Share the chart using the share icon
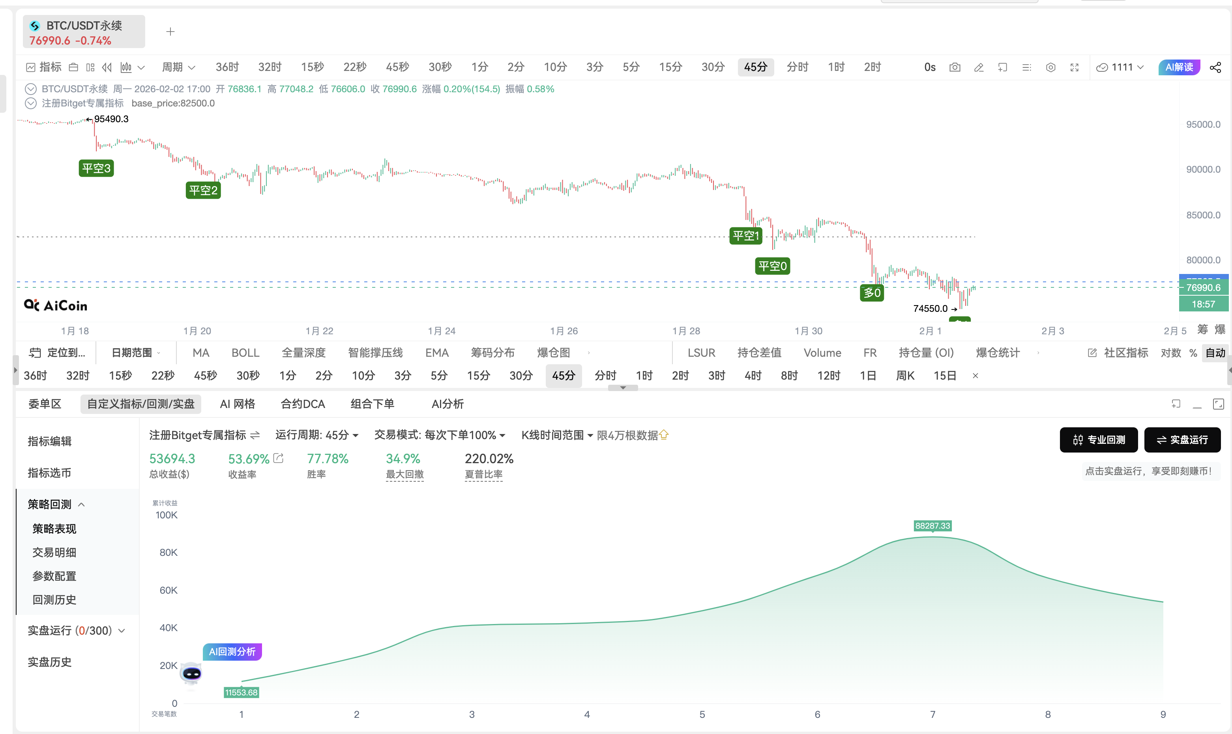Image resolution: width=1232 pixels, height=734 pixels. pyautogui.click(x=1216, y=67)
